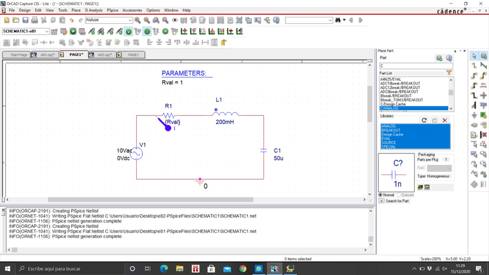Click the binoculars search icon
This screenshot has height=275, width=489.
(x=338, y=20)
